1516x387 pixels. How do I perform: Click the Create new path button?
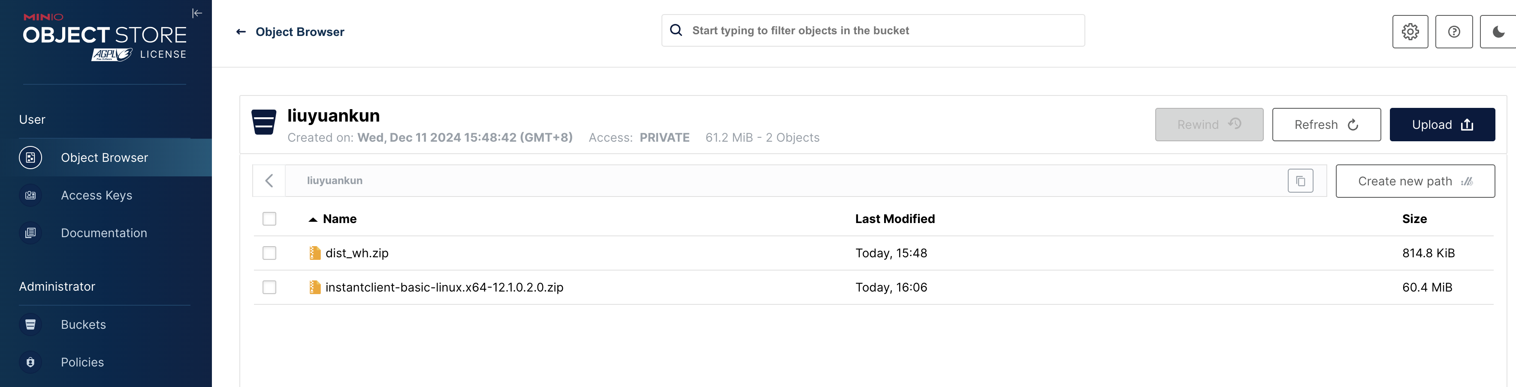pos(1415,182)
